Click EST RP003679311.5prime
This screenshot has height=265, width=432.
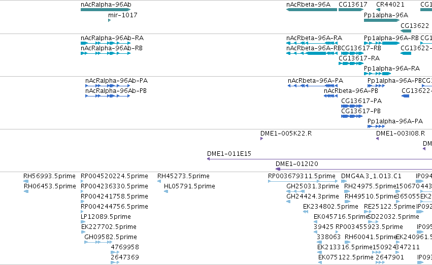tap(303, 181)
